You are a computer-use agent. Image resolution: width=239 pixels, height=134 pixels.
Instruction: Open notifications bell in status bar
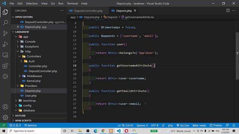pyautogui.click(x=234, y=125)
